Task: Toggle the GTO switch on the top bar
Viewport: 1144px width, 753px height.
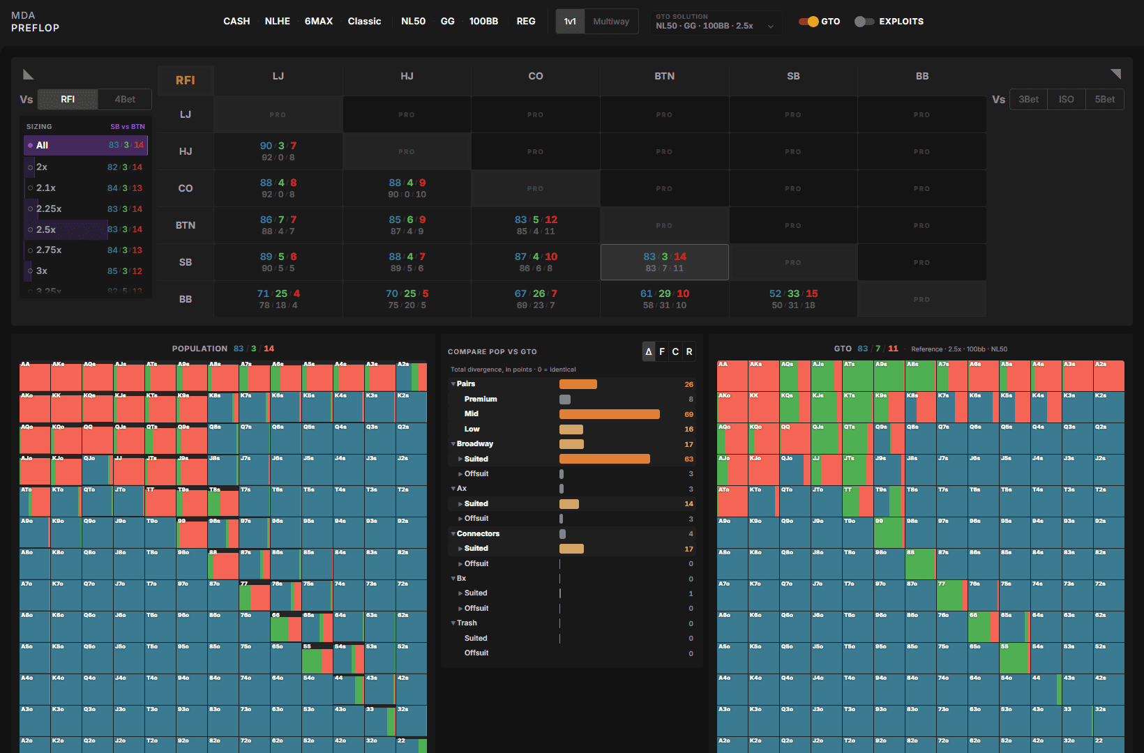Action: coord(808,22)
